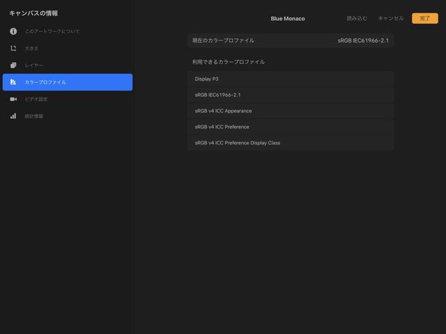This screenshot has height=334, width=446.
Task: Choose sRGB IEC61966-2.1 in the available list
Action: (x=291, y=95)
